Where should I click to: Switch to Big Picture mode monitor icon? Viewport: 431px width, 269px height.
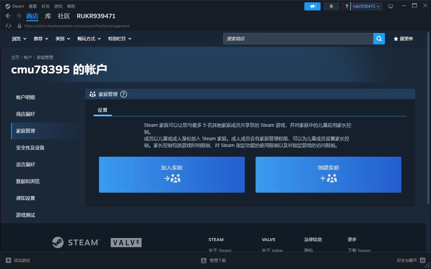[x=391, y=6]
